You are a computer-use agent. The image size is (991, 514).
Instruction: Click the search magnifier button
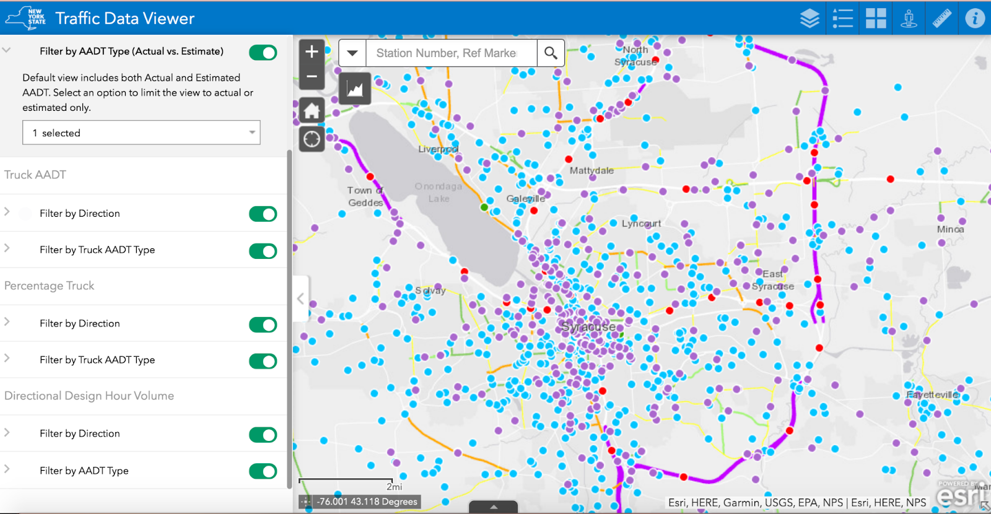551,53
